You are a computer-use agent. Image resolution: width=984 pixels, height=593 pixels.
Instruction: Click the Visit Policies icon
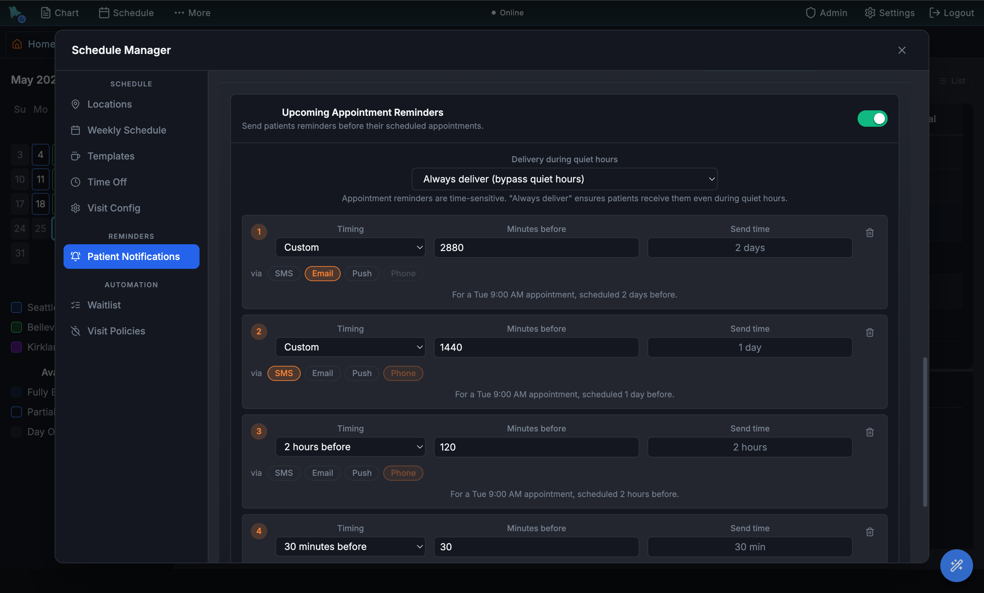tap(76, 331)
